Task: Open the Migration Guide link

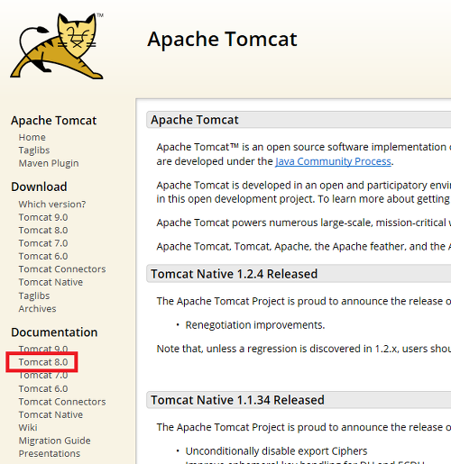Action: [54, 441]
